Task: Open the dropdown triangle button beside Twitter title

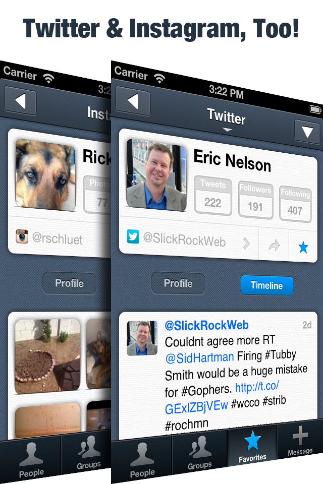Action: (307, 132)
